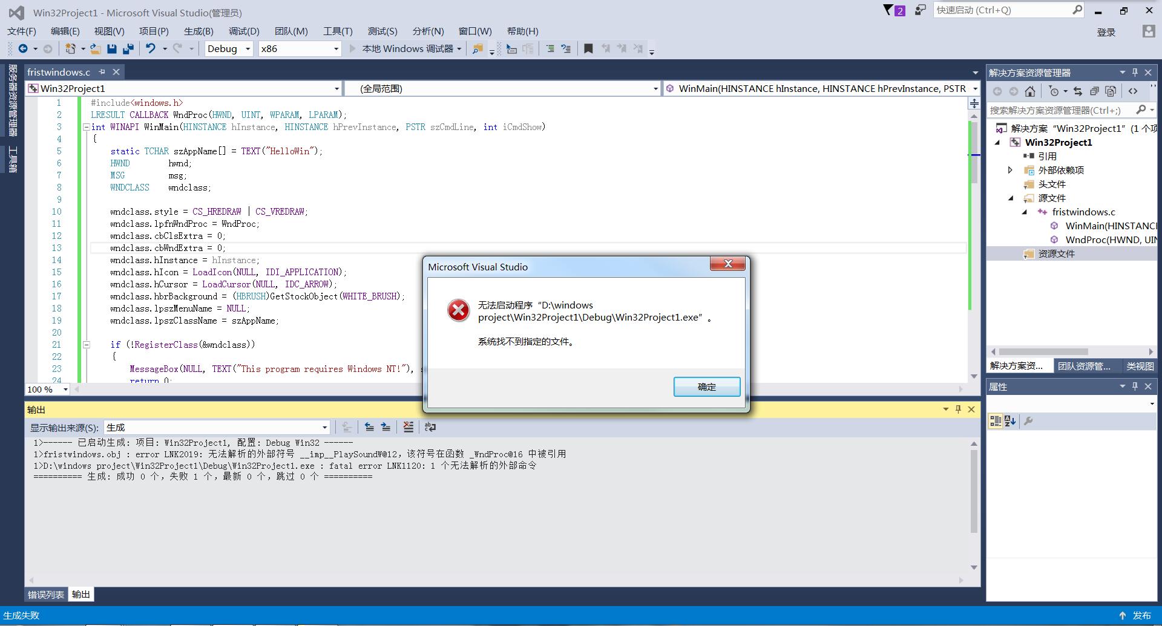Image resolution: width=1162 pixels, height=626 pixels.
Task: Collapse the Win32Project1 project node
Action: [x=998, y=143]
